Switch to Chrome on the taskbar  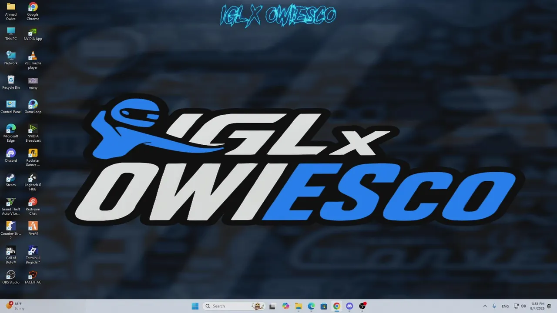[336, 306]
